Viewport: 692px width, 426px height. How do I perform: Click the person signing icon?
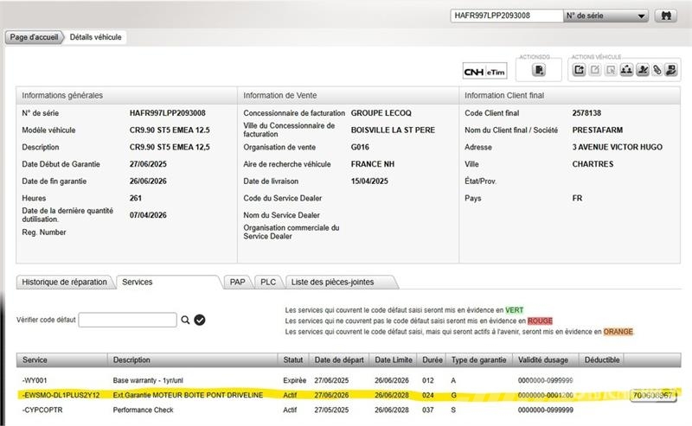click(x=643, y=70)
